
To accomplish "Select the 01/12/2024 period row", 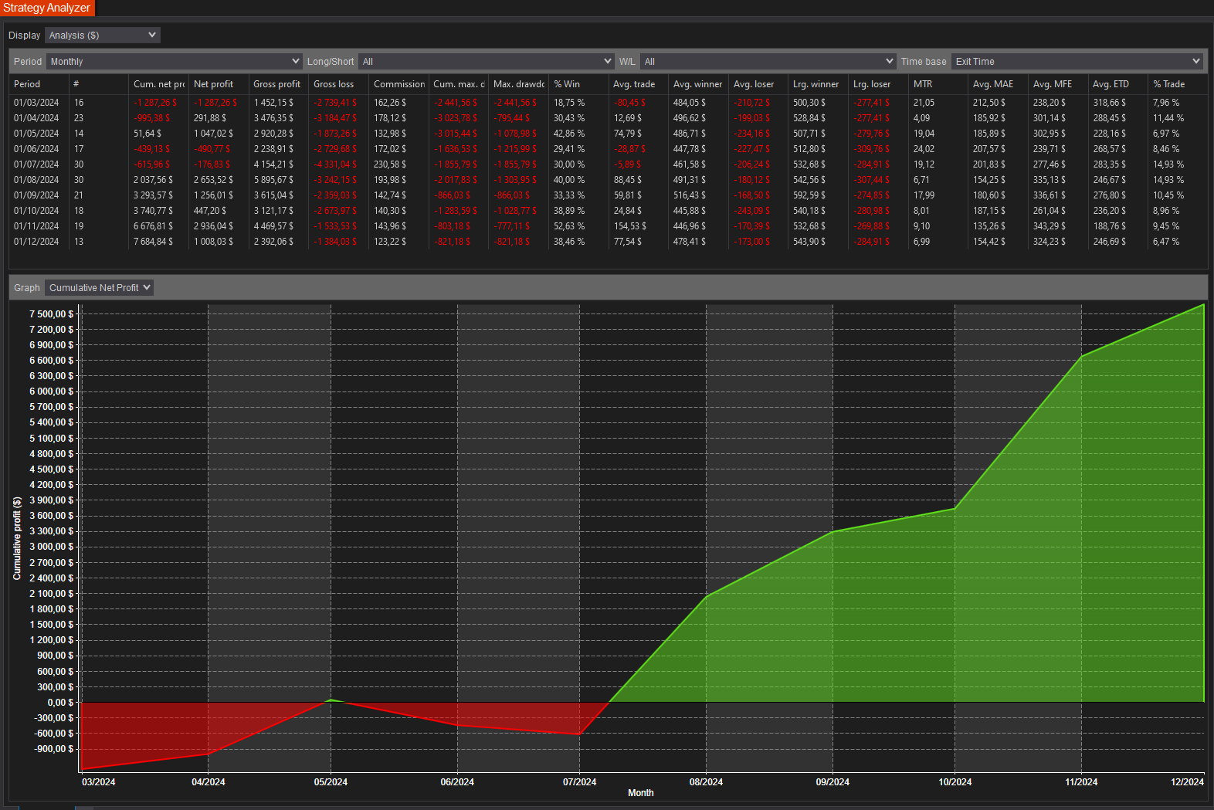I will point(609,242).
